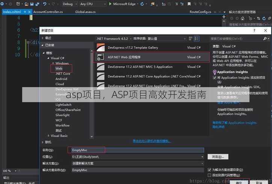
Task: Open the Microsoft Edge browser target dropdown
Action: pos(138,4)
